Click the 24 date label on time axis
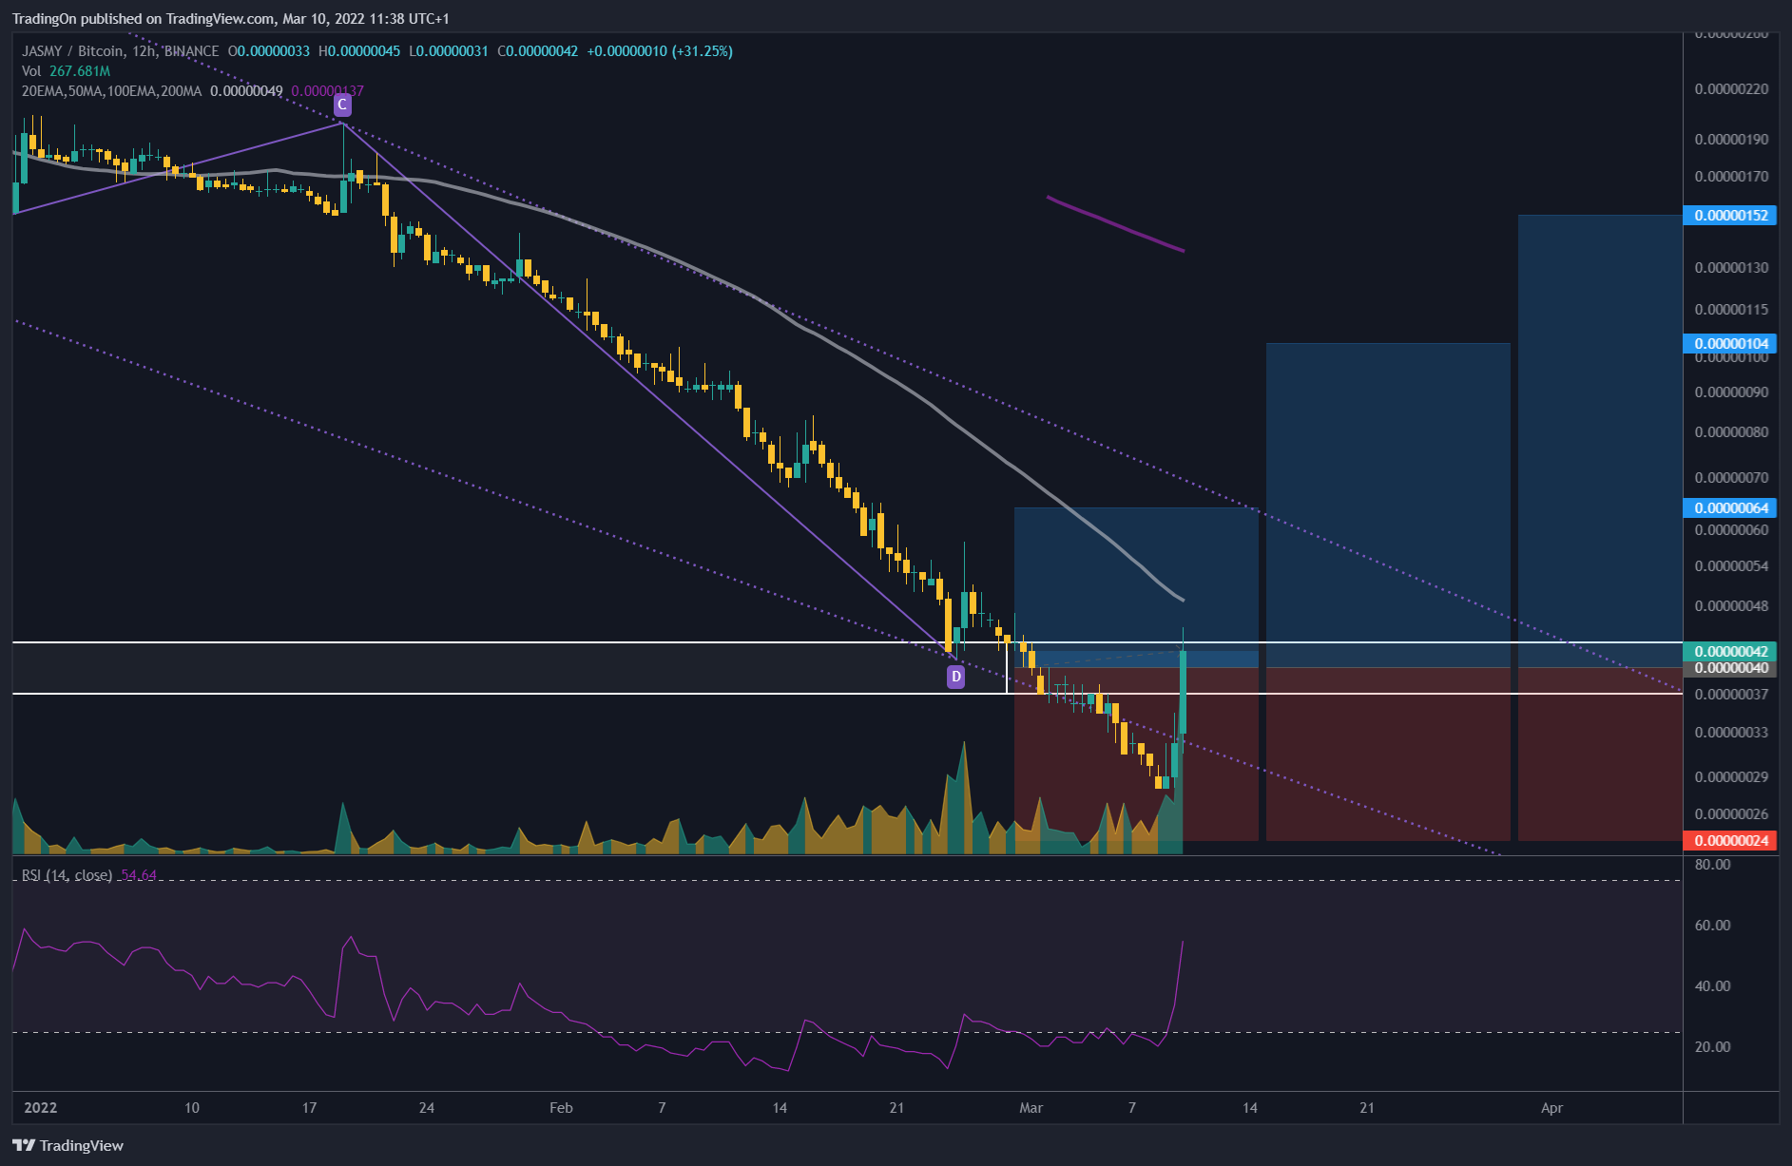The height and width of the screenshot is (1166, 1792). pyautogui.click(x=427, y=1108)
